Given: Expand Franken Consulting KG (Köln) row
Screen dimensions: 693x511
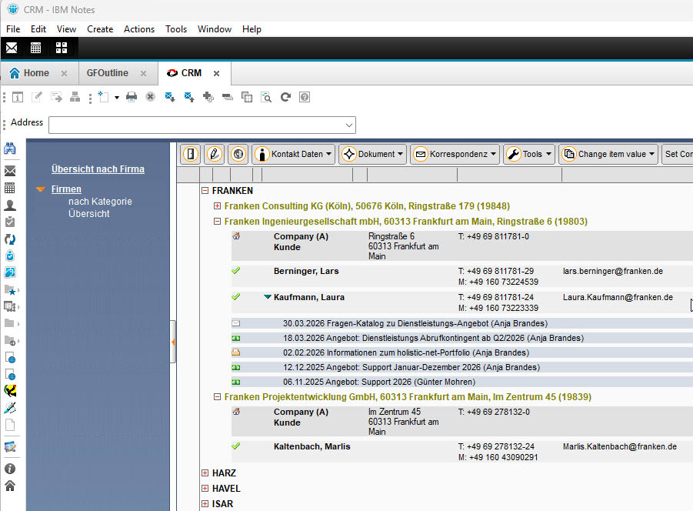Looking at the screenshot, I should 217,206.
